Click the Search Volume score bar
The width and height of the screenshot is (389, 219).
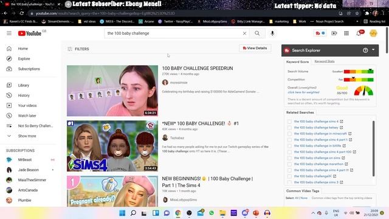(x=359, y=72)
